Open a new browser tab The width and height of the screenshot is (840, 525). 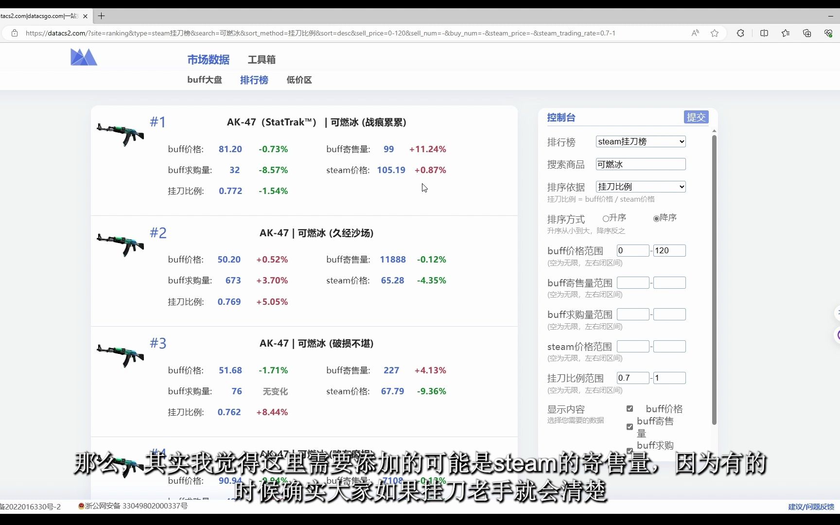click(x=101, y=16)
